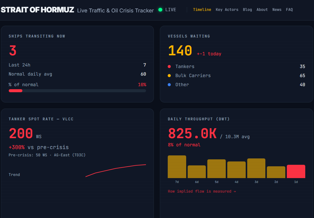Click the '140' vessels waiting value
The image size is (314, 218).
click(180, 50)
